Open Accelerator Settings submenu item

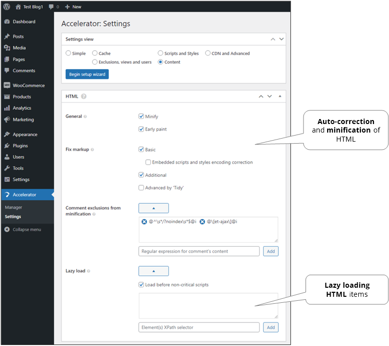click(x=13, y=217)
